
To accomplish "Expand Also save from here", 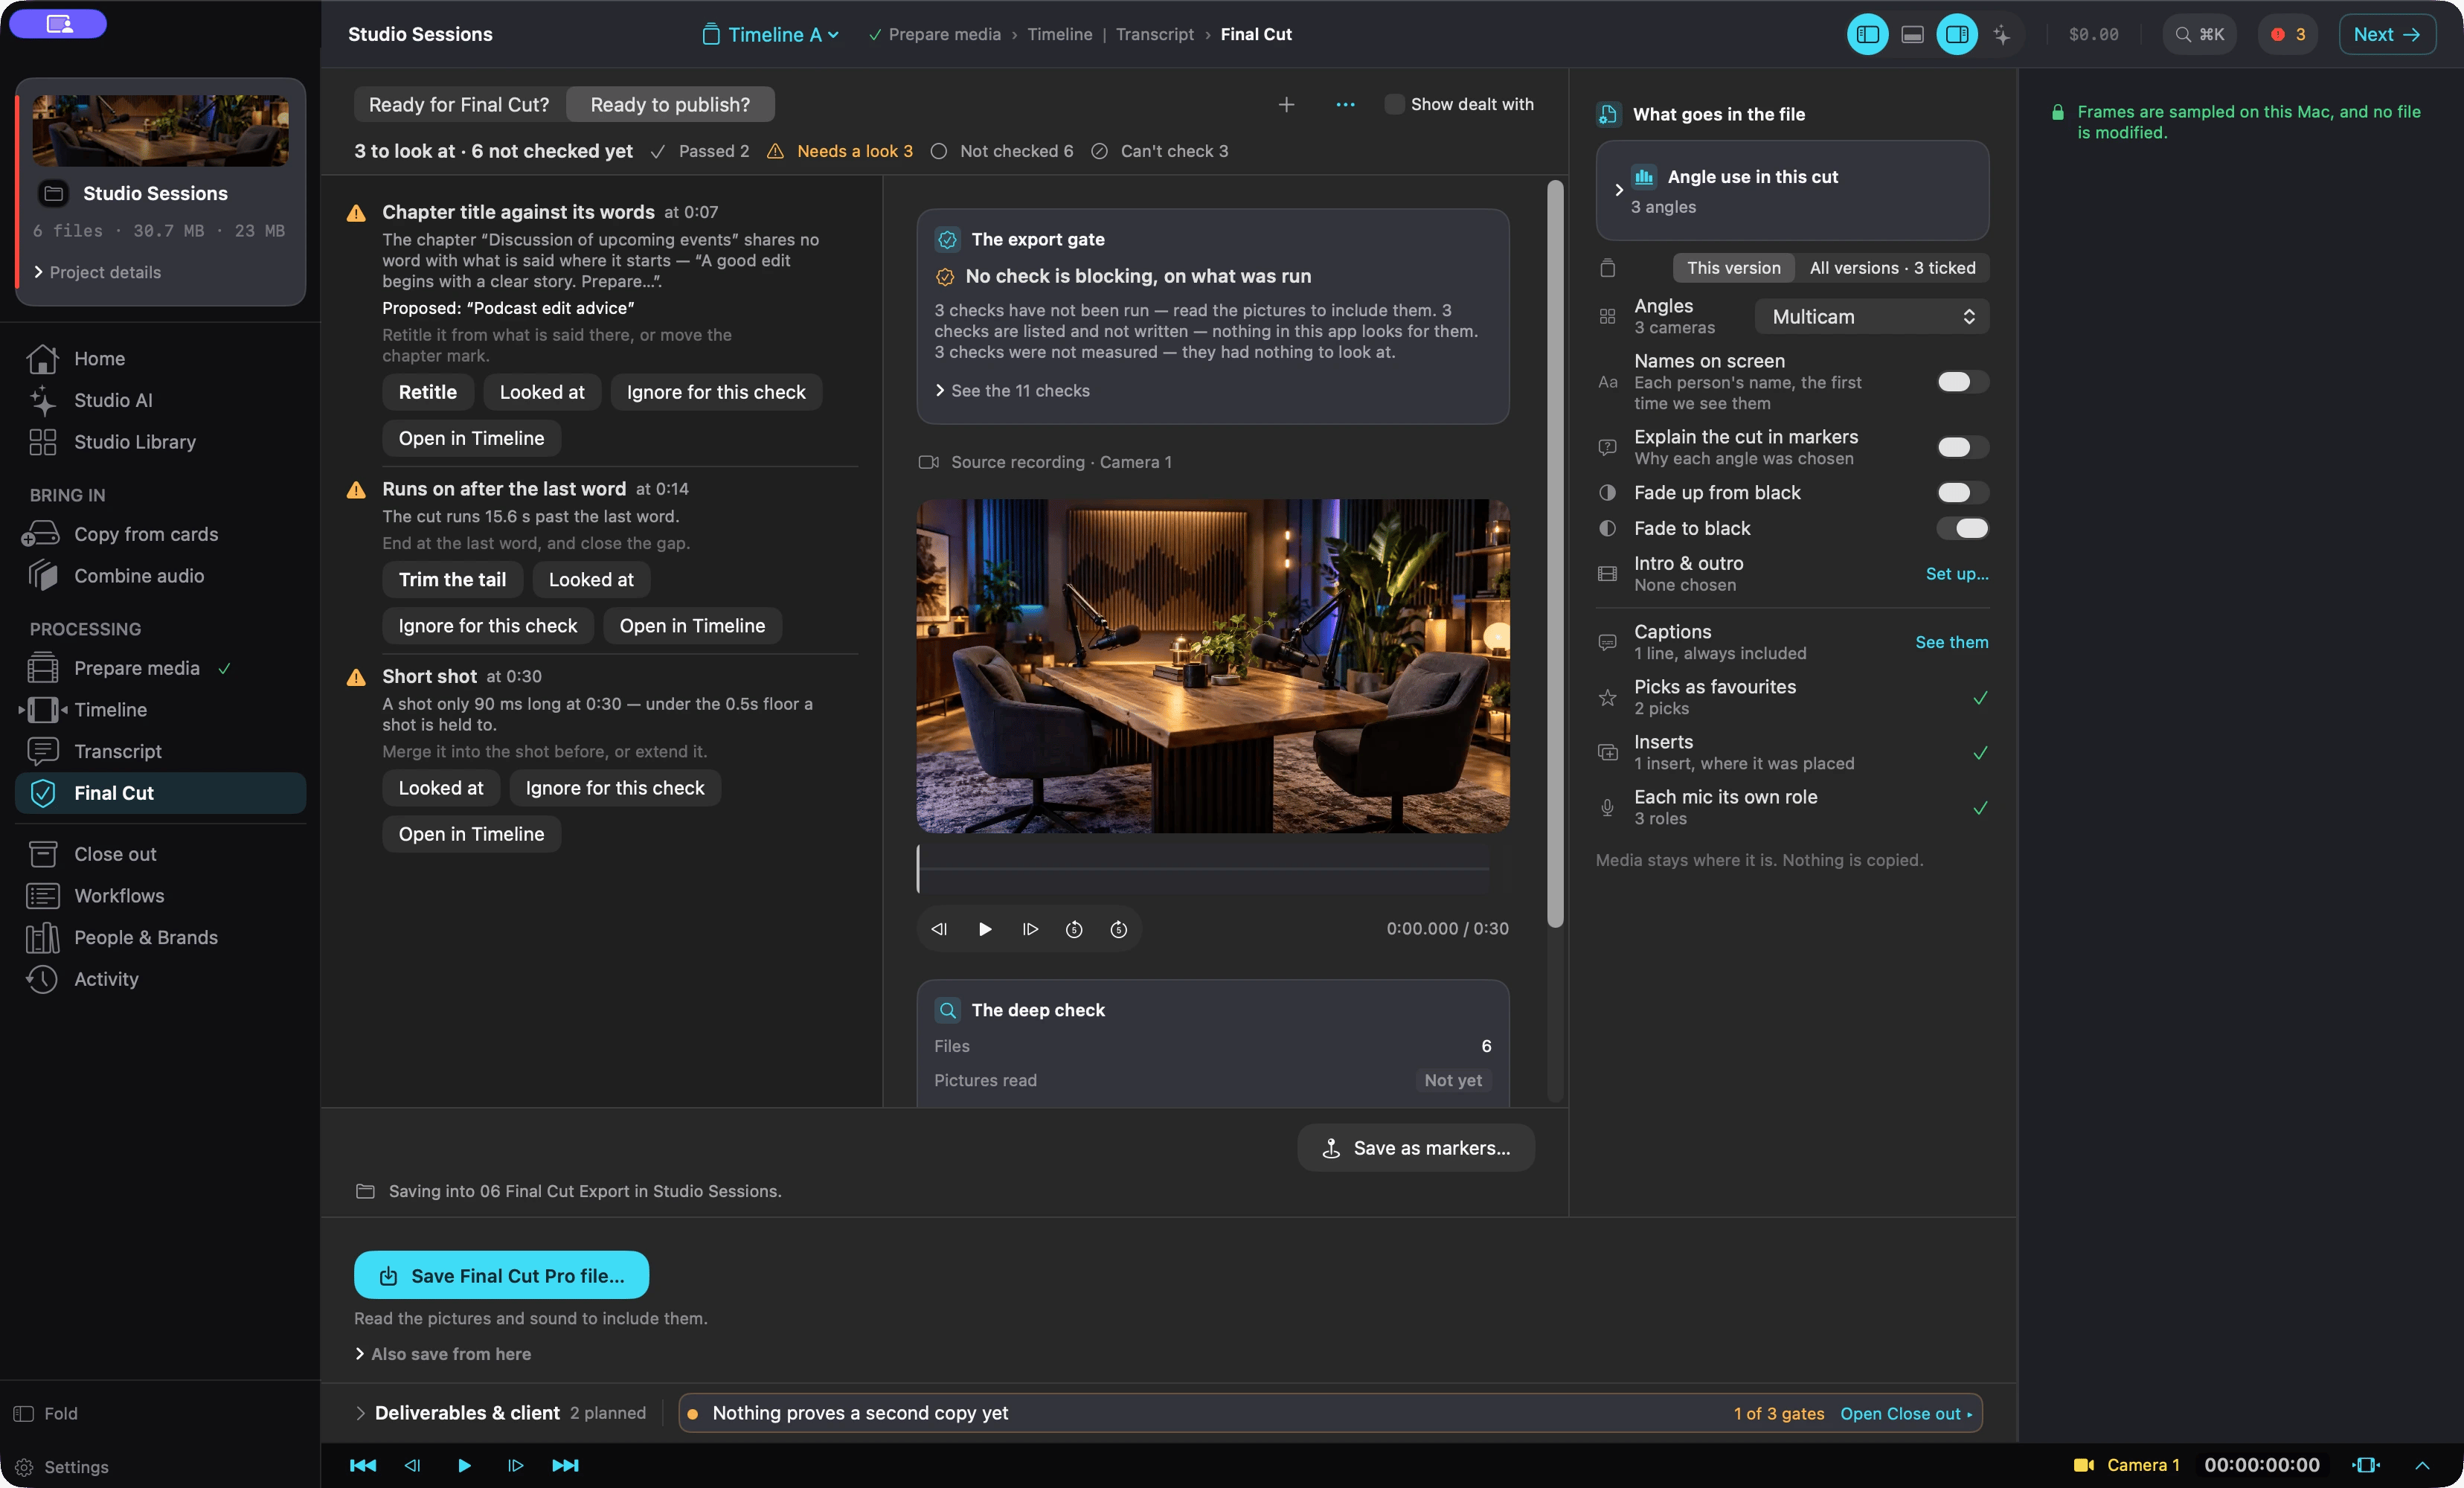I will click(443, 1354).
